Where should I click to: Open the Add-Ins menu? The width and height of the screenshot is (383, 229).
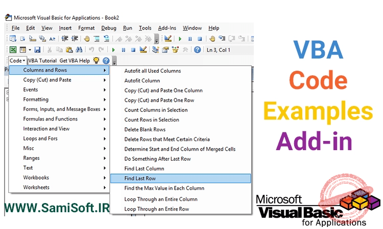(167, 28)
